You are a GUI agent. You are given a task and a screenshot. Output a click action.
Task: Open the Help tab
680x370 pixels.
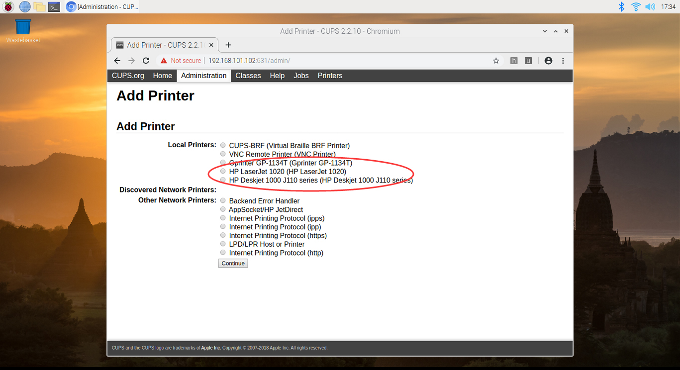click(277, 76)
